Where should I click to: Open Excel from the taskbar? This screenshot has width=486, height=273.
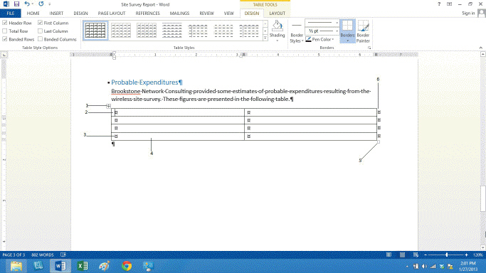[x=83, y=266]
